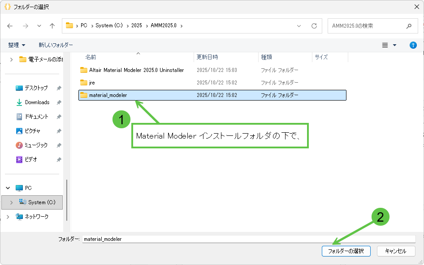This screenshot has height=265, width=424.
Task: Click pin icon next to ミュージック
Action: pos(59,145)
